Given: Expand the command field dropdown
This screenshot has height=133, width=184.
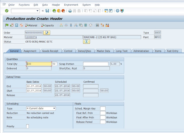Looking at the screenshot, I should 37,11.
